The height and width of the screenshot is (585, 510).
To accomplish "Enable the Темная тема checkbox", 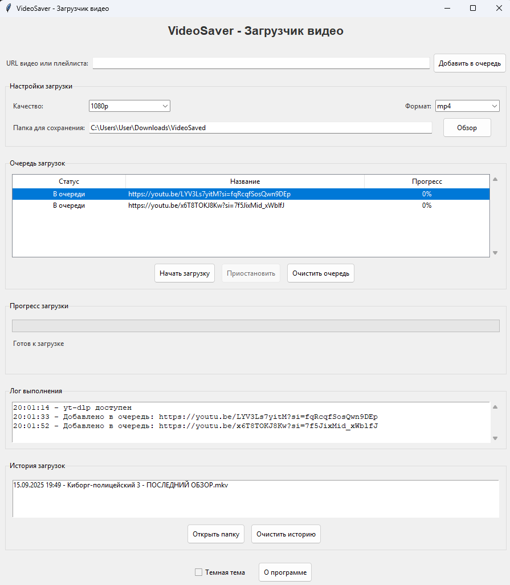I will 199,572.
